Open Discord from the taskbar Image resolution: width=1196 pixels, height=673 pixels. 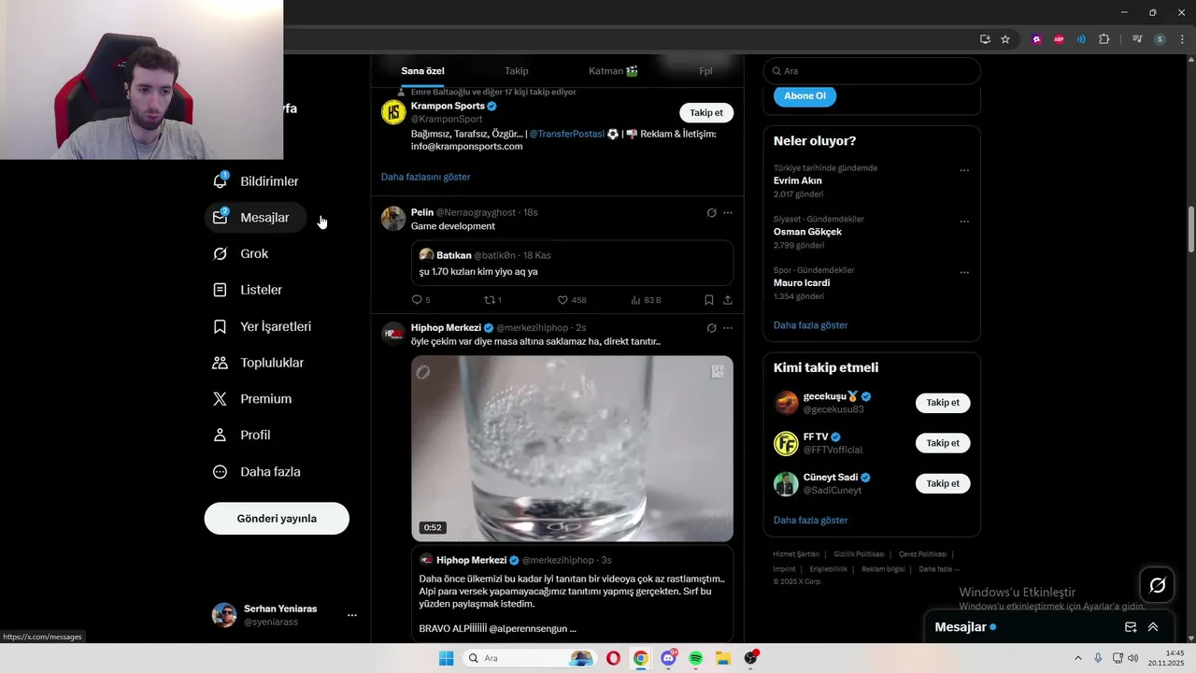click(668, 658)
